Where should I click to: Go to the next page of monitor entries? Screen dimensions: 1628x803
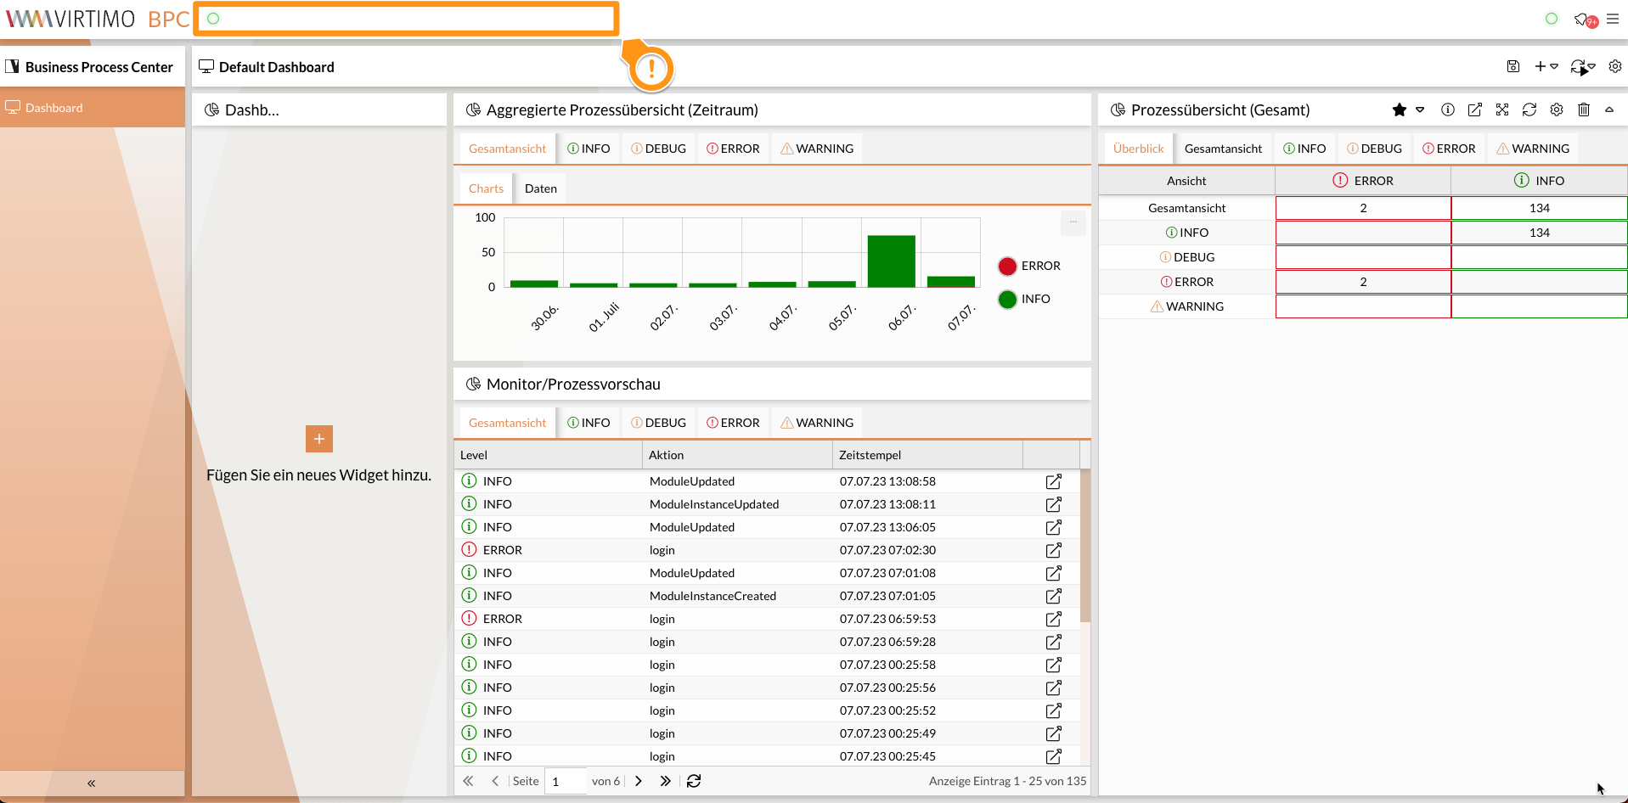638,781
